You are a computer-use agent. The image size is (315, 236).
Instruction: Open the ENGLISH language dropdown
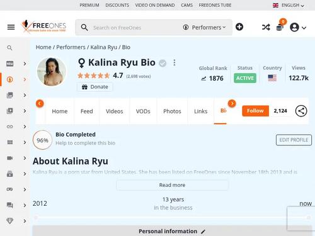point(289,5)
